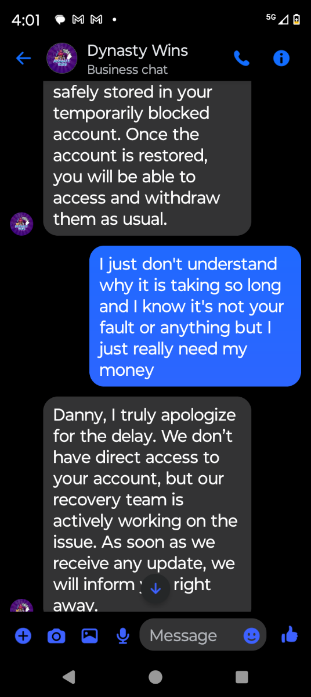Tap the Dynasty Wins chat title
Image resolution: width=311 pixels, height=697 pixels.
[x=138, y=51]
